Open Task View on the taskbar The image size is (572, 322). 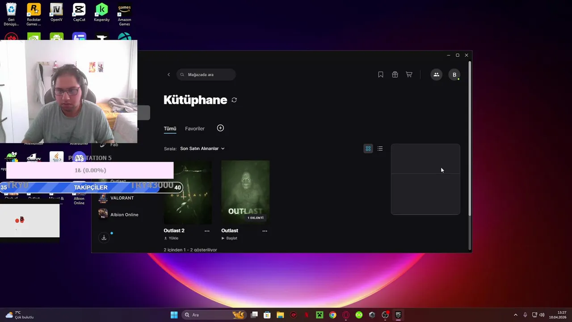point(254,315)
